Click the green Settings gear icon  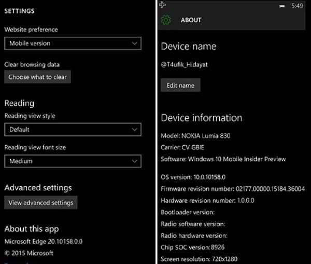166,20
